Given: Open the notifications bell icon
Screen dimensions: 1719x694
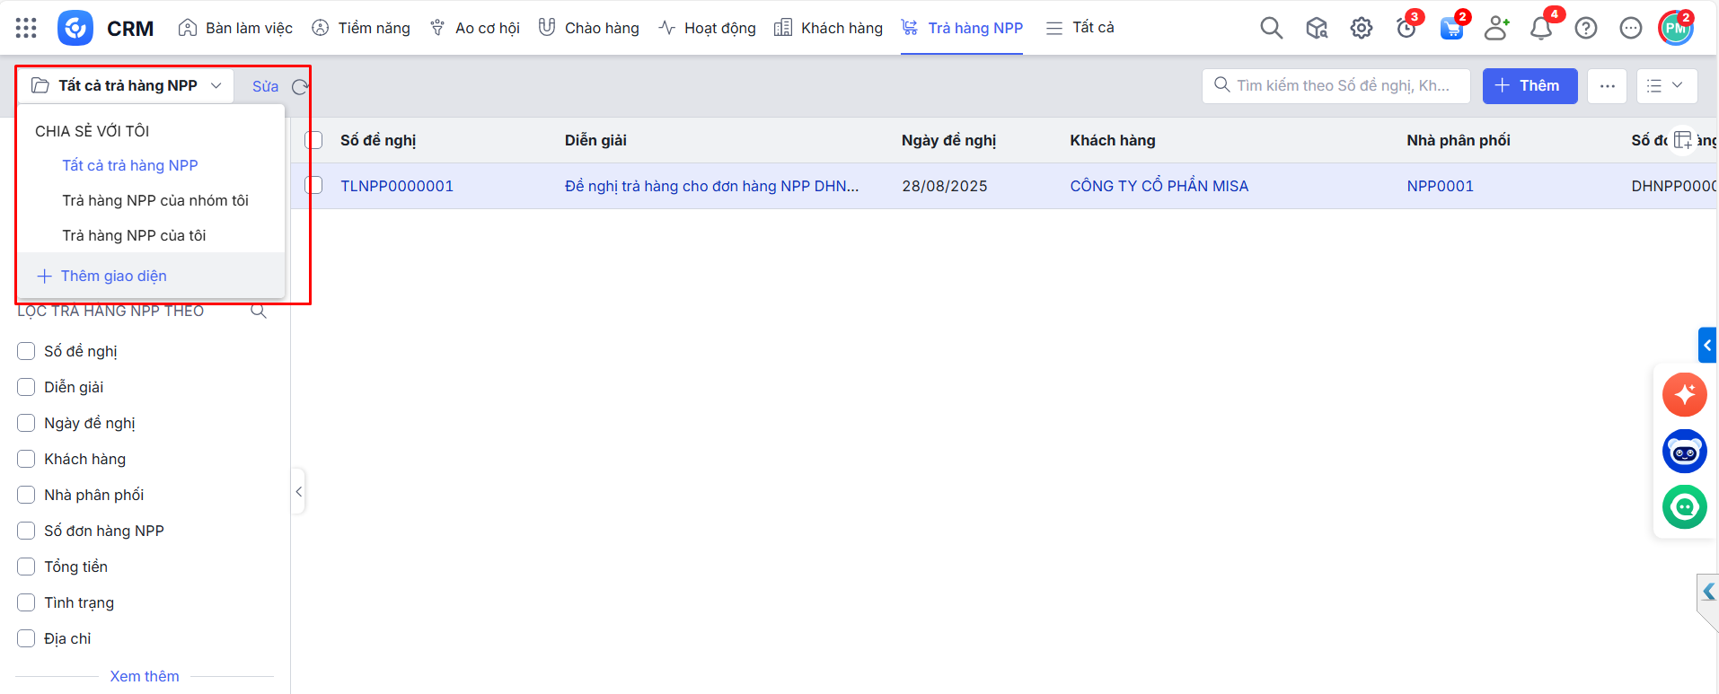Looking at the screenshot, I should [x=1540, y=28].
